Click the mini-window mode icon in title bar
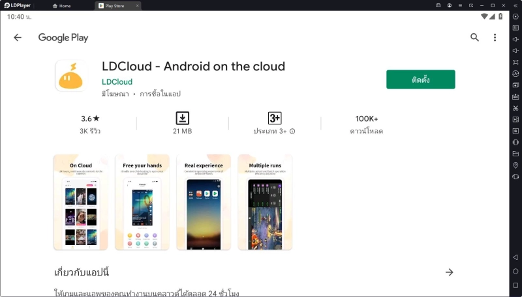522x297 pixels. [x=471, y=5]
